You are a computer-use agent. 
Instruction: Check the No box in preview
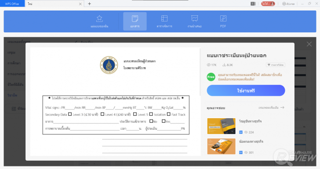pos(151,121)
